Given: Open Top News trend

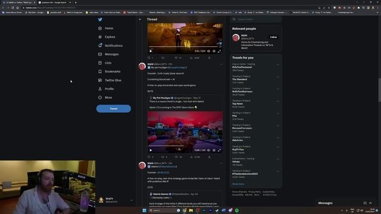Looking at the screenshot, I should click(238, 103).
